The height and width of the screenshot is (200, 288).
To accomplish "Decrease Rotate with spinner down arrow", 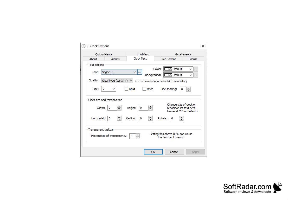I will 182,120.
